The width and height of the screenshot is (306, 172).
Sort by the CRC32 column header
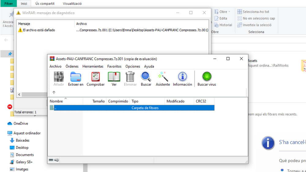pyautogui.click(x=204, y=101)
